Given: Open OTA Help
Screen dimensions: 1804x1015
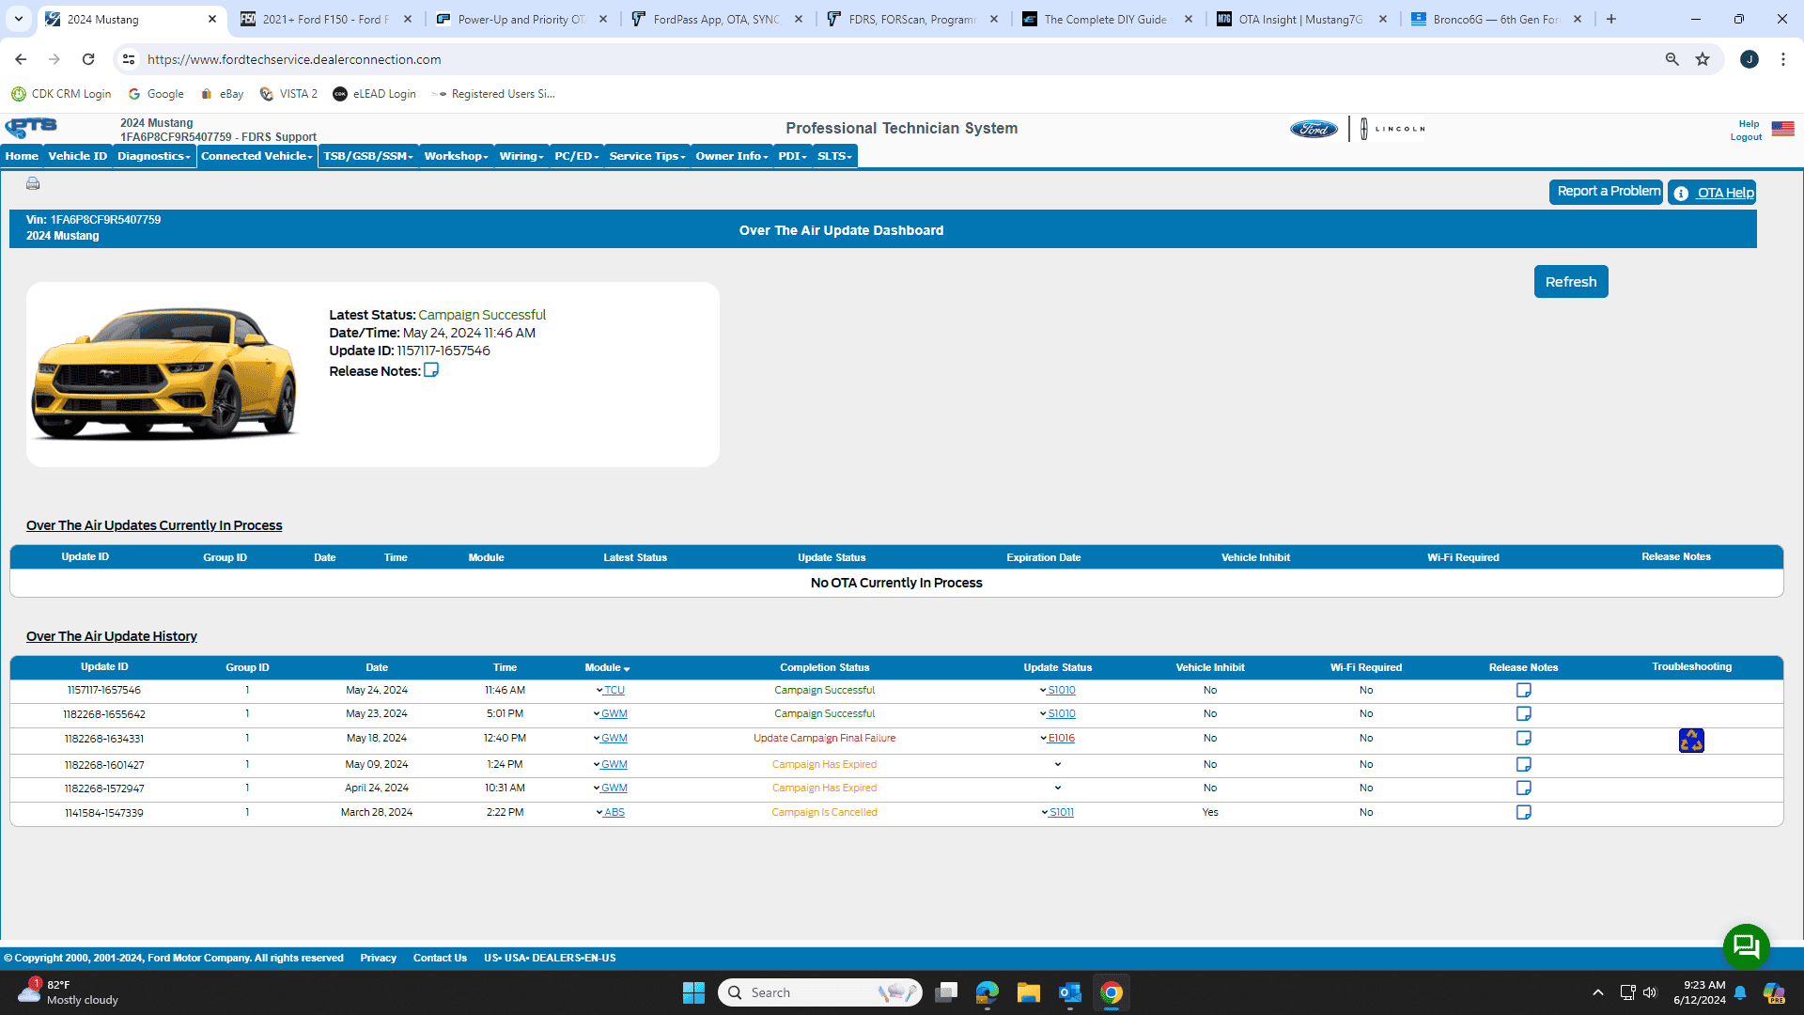Looking at the screenshot, I should pos(1712,193).
